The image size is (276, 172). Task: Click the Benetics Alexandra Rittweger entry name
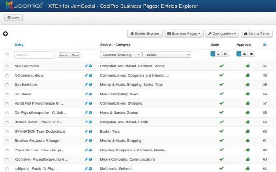point(37,141)
